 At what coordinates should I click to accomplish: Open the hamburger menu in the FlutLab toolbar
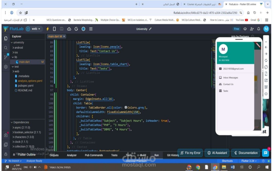coord(91,29)
